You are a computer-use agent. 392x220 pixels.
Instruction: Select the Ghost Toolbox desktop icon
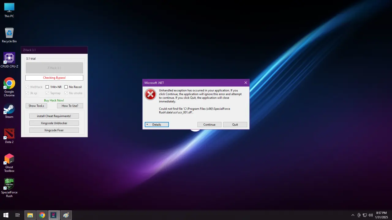tap(9, 163)
